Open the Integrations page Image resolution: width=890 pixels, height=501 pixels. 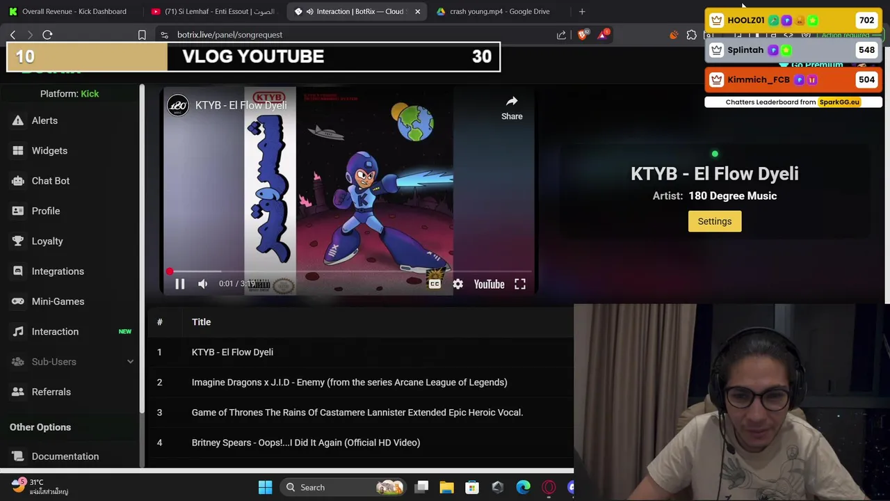[58, 271]
